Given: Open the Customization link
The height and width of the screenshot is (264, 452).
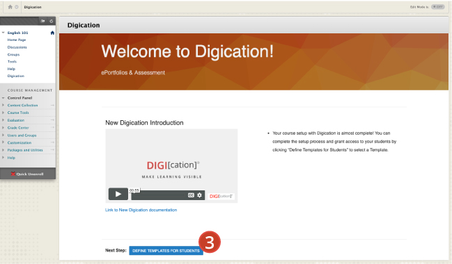Looking at the screenshot, I should [20, 142].
